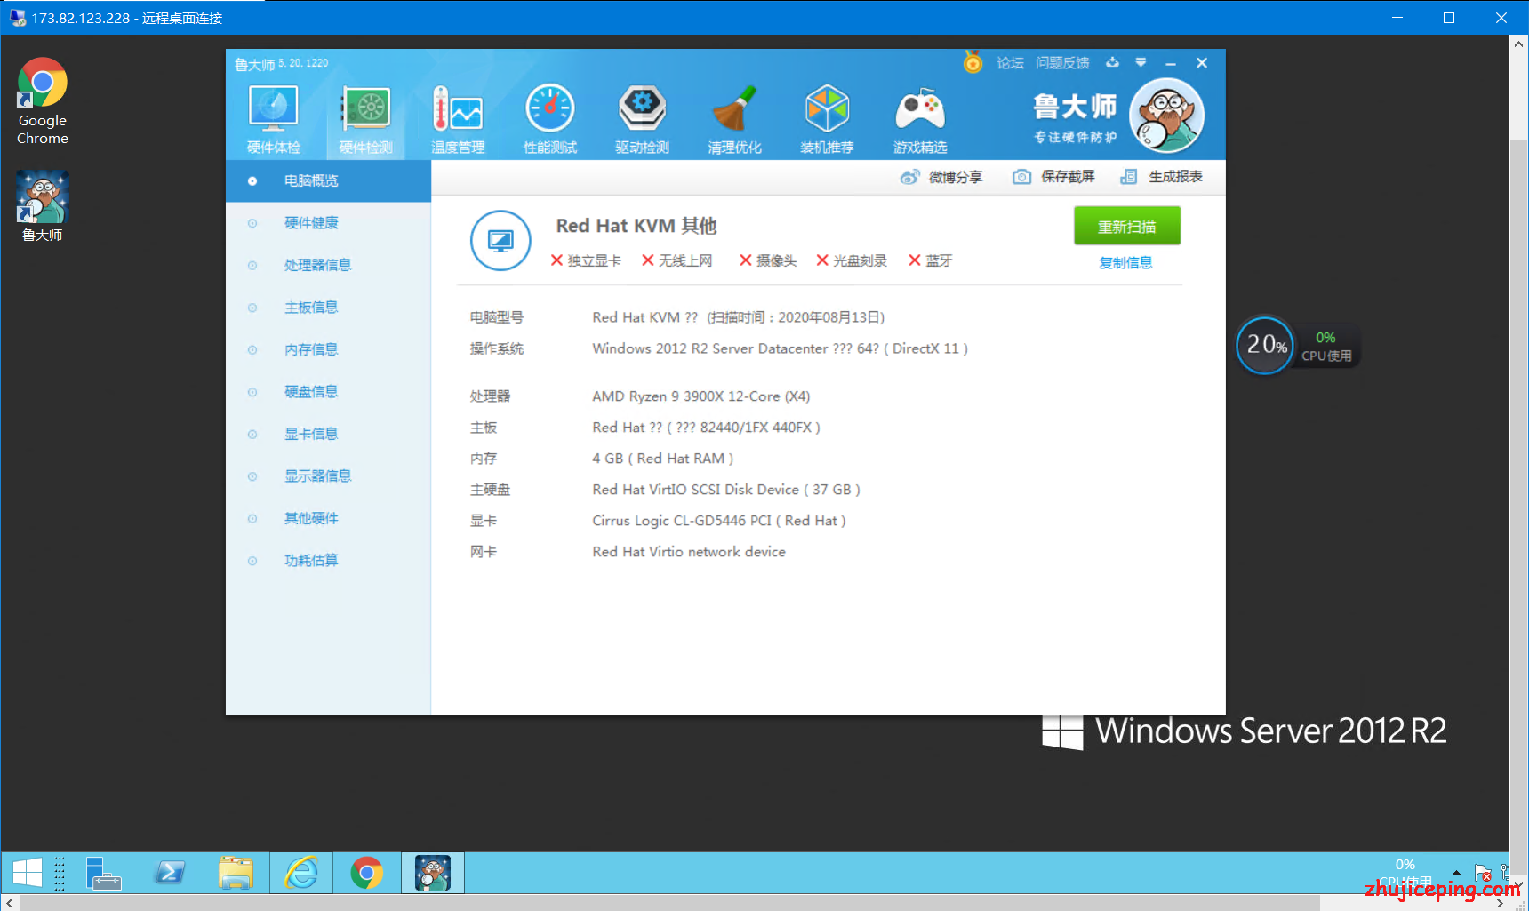Click the Action Center flag tray icon

click(x=1483, y=874)
